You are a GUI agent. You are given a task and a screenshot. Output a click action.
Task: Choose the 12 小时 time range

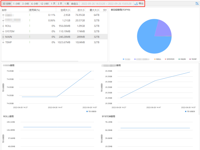coord(44,4)
